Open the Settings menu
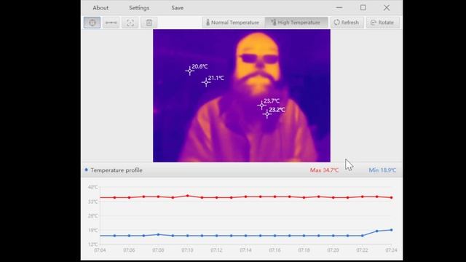 [139, 8]
